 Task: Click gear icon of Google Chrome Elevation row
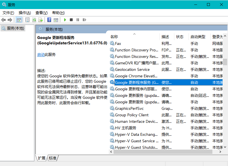pos(112,76)
